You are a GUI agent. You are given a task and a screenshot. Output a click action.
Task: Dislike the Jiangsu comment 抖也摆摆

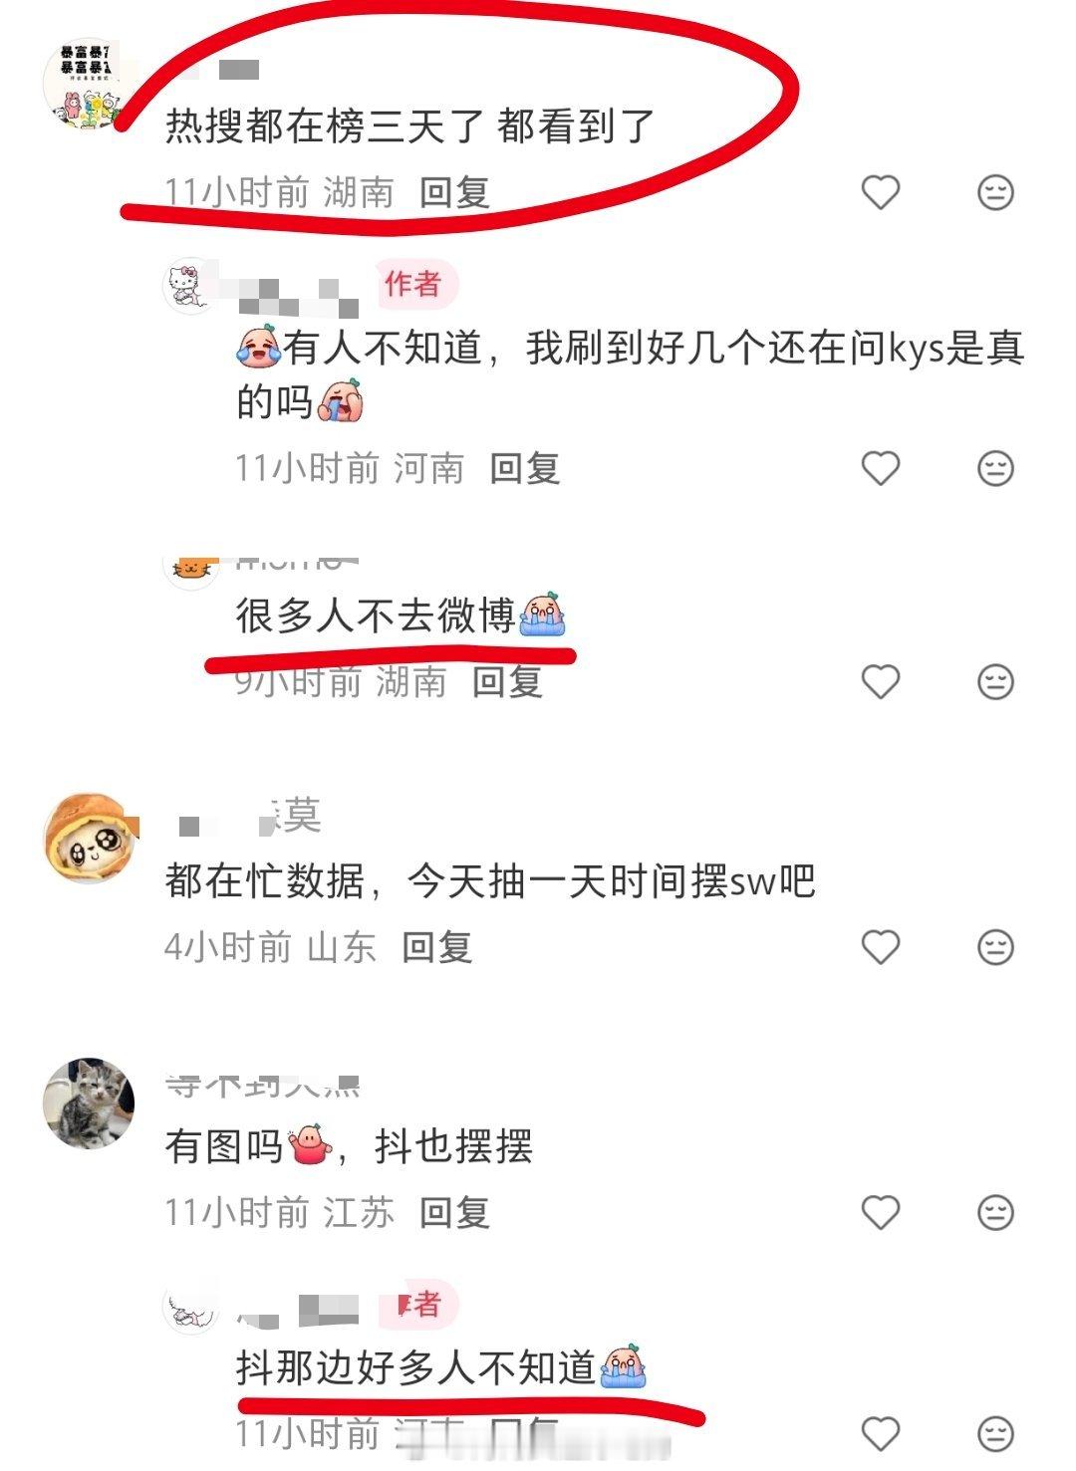coord(995,1212)
